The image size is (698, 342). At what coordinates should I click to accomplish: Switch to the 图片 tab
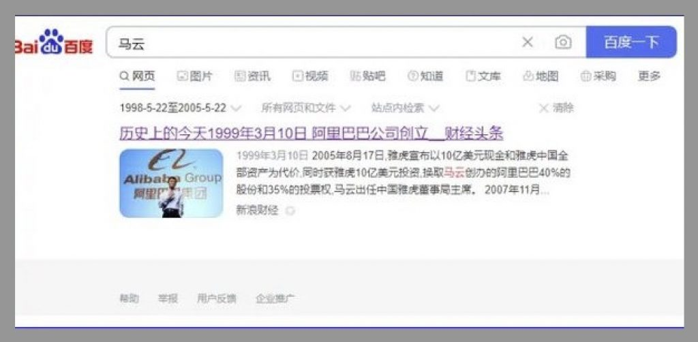click(x=195, y=76)
